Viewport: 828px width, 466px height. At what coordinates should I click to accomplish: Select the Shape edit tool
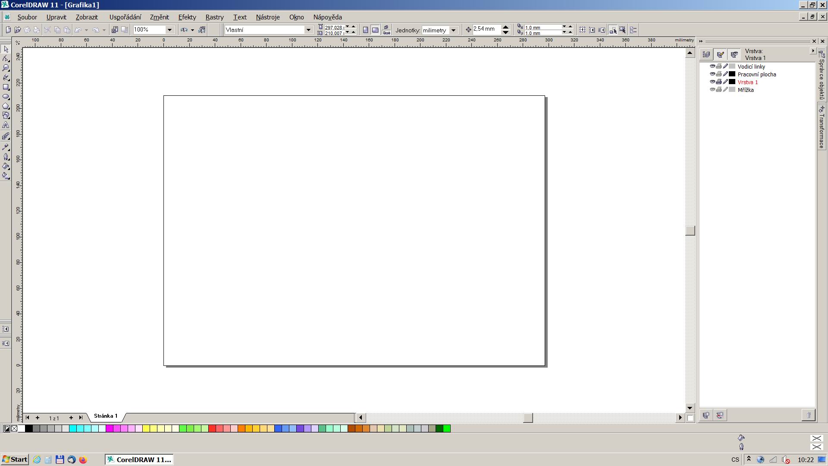pos(6,59)
